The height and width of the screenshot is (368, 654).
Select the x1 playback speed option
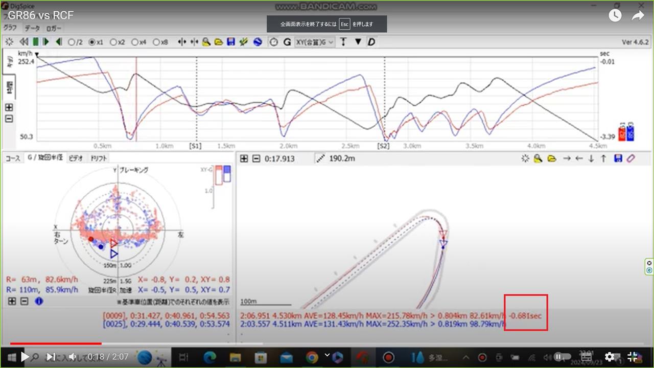tap(96, 42)
